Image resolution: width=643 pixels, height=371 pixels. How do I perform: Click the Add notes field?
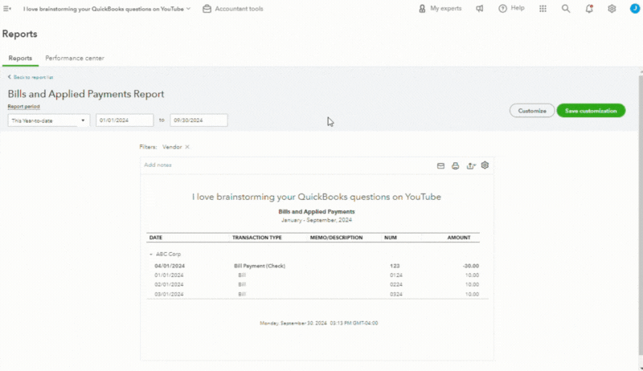tap(158, 165)
